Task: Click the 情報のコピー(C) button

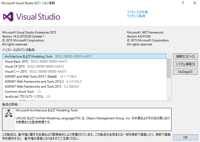Action: (185, 56)
